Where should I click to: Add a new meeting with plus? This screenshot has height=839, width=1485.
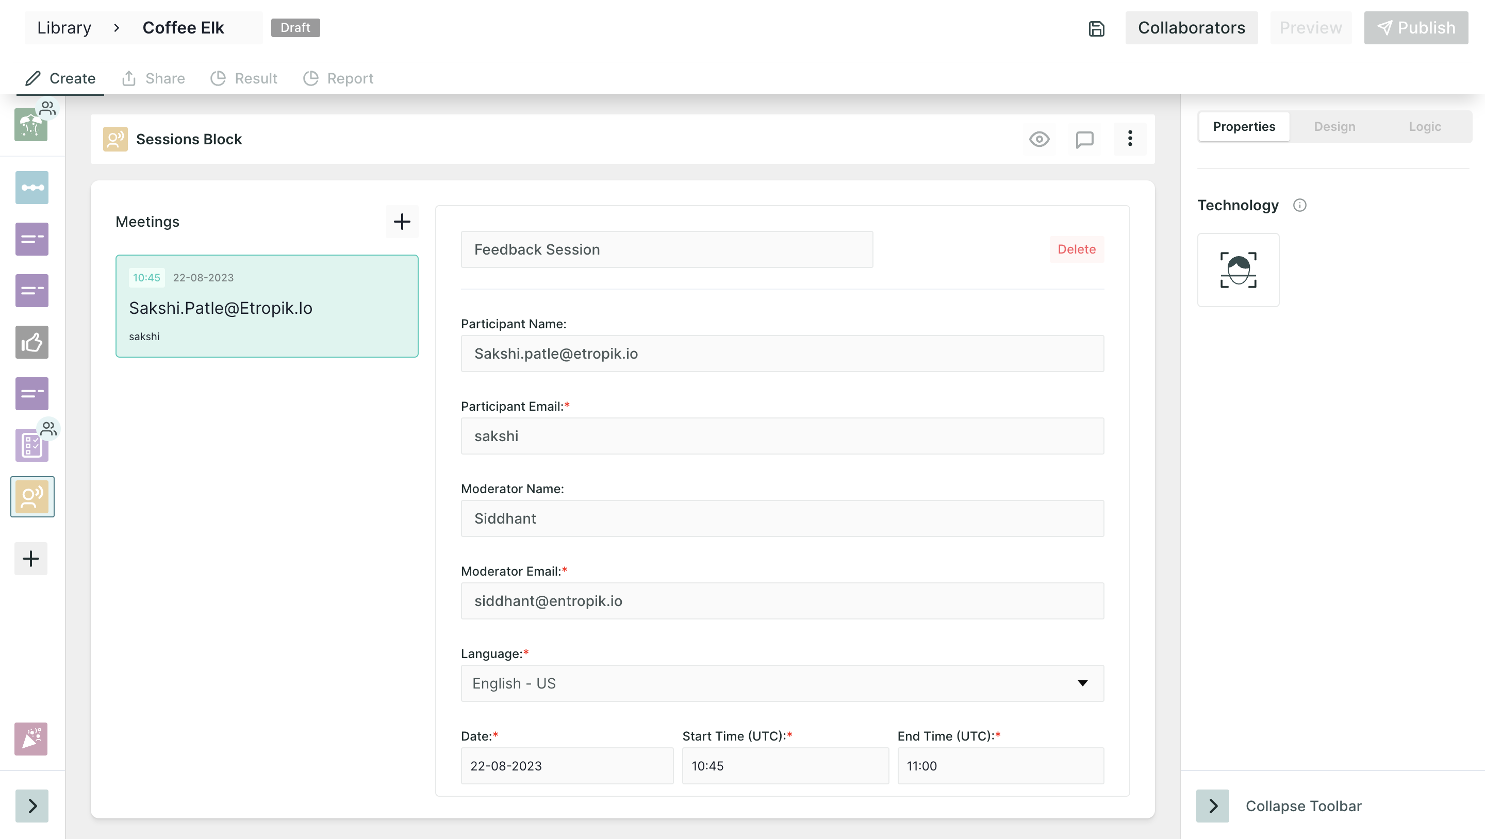point(402,221)
